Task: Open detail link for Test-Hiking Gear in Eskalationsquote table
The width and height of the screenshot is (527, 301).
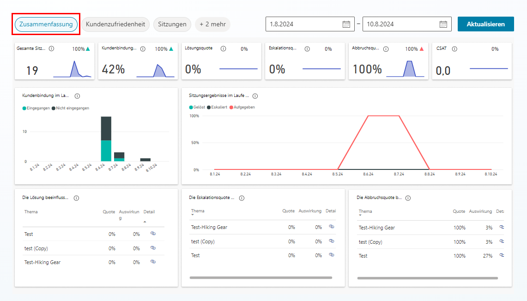Action: coord(331,227)
